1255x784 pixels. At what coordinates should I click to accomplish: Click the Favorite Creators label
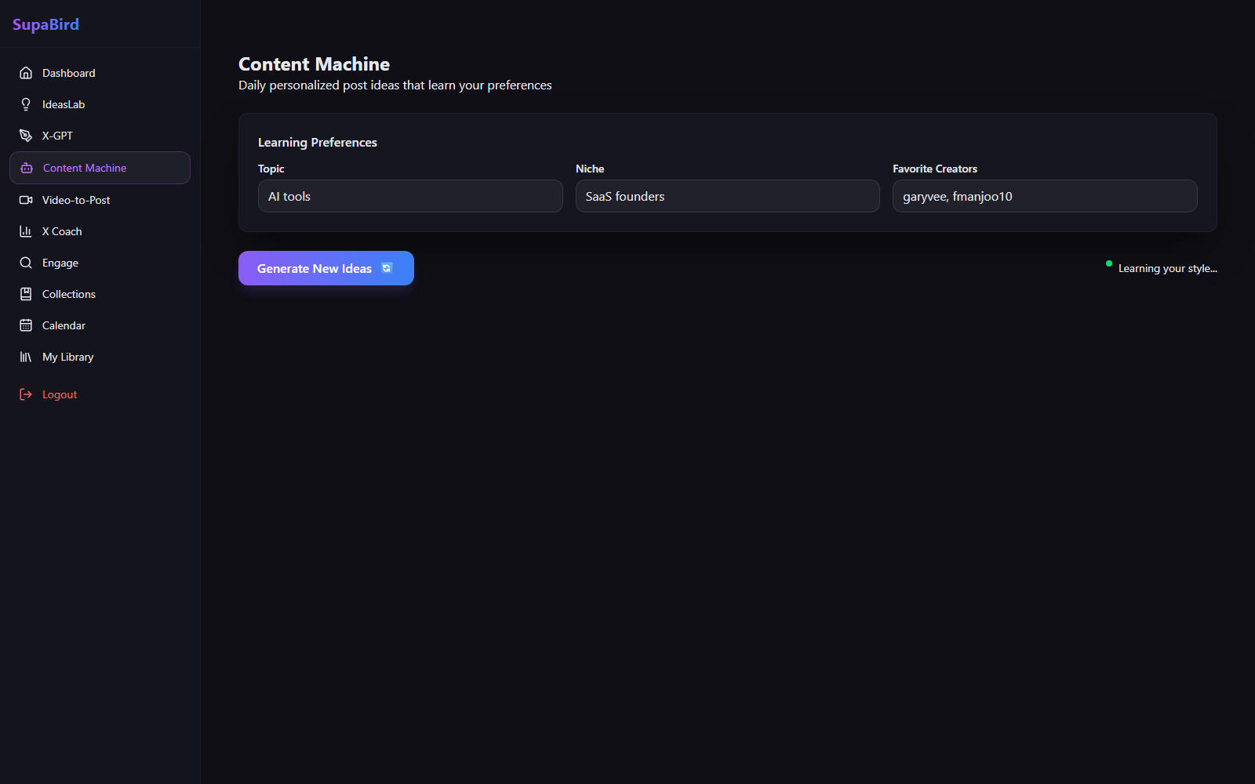tap(935, 169)
